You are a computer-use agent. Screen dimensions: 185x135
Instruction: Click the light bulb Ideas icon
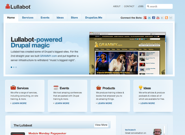tap(140, 87)
